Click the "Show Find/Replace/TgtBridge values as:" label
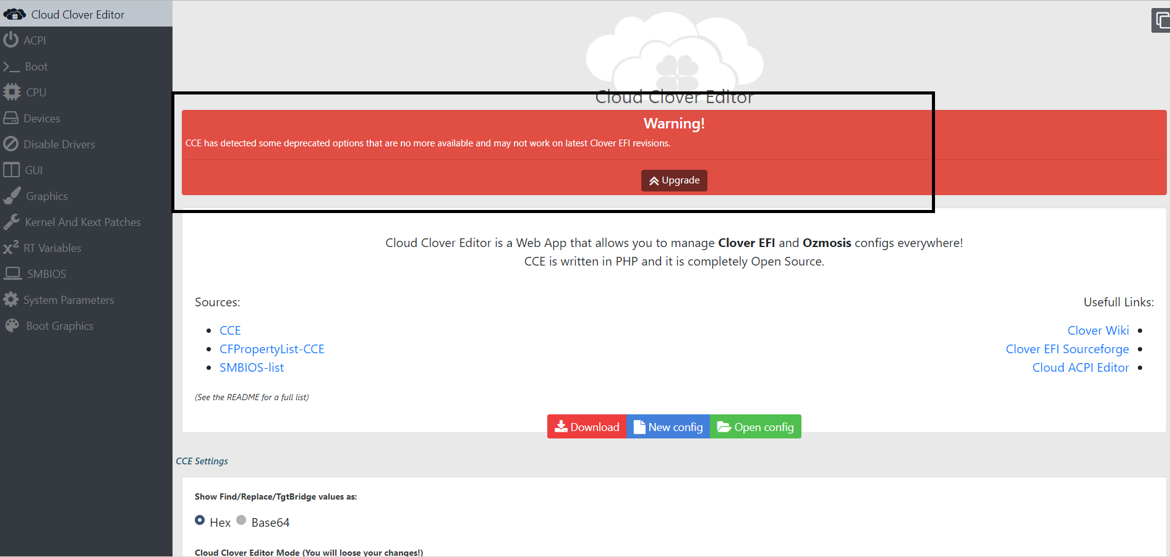This screenshot has width=1170, height=557. (x=276, y=496)
